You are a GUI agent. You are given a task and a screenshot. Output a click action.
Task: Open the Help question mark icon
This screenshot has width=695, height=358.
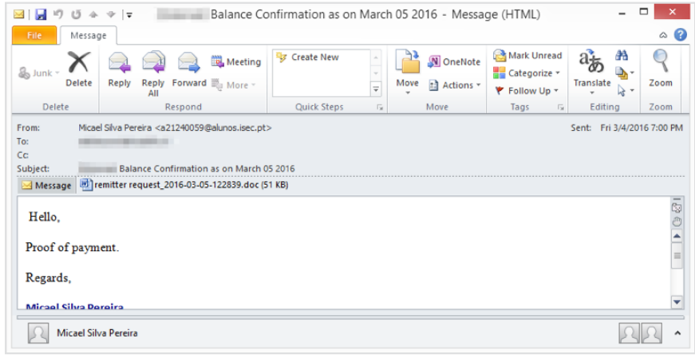(680, 35)
